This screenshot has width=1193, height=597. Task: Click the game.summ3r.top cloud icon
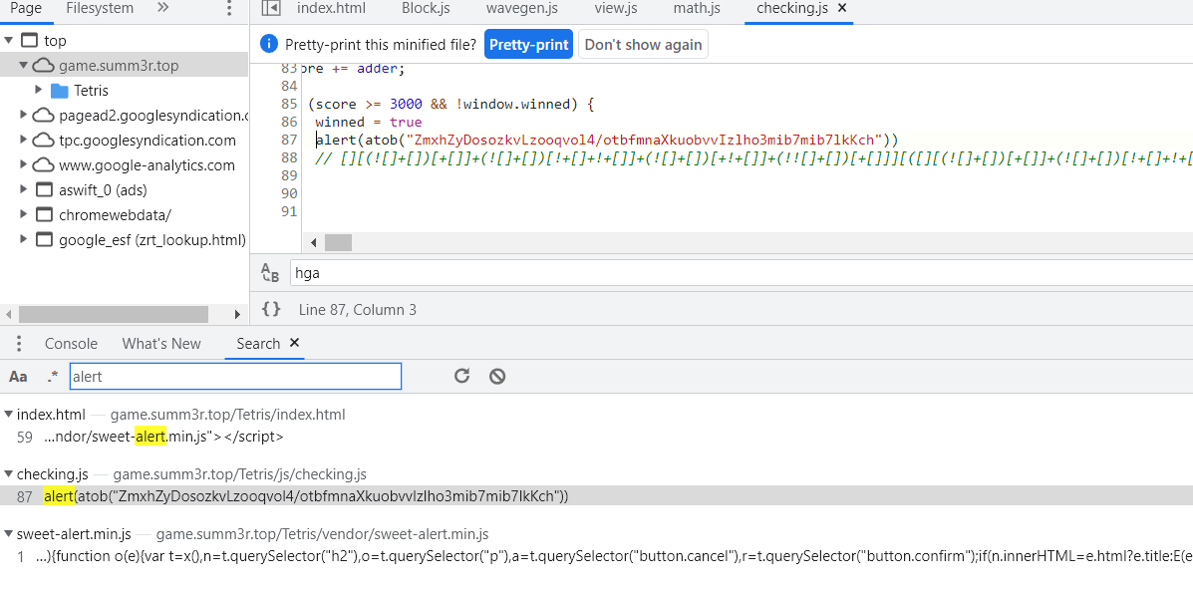[x=44, y=66]
